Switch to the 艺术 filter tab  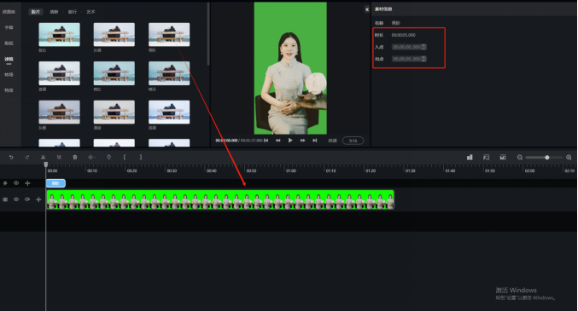[90, 12]
